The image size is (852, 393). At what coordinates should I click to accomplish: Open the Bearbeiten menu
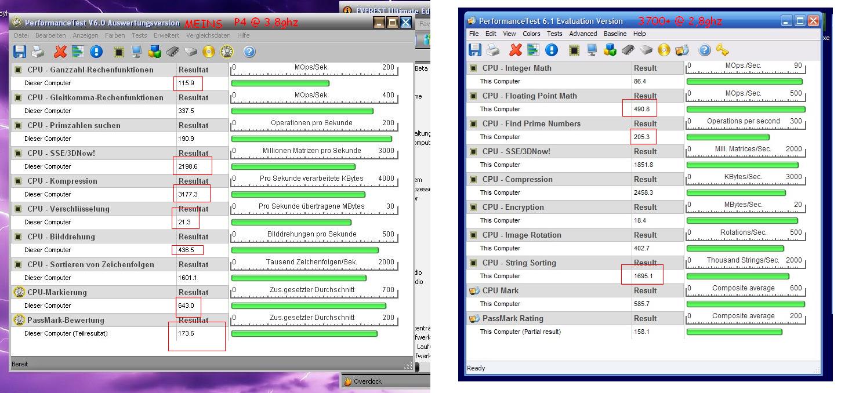[x=50, y=35]
